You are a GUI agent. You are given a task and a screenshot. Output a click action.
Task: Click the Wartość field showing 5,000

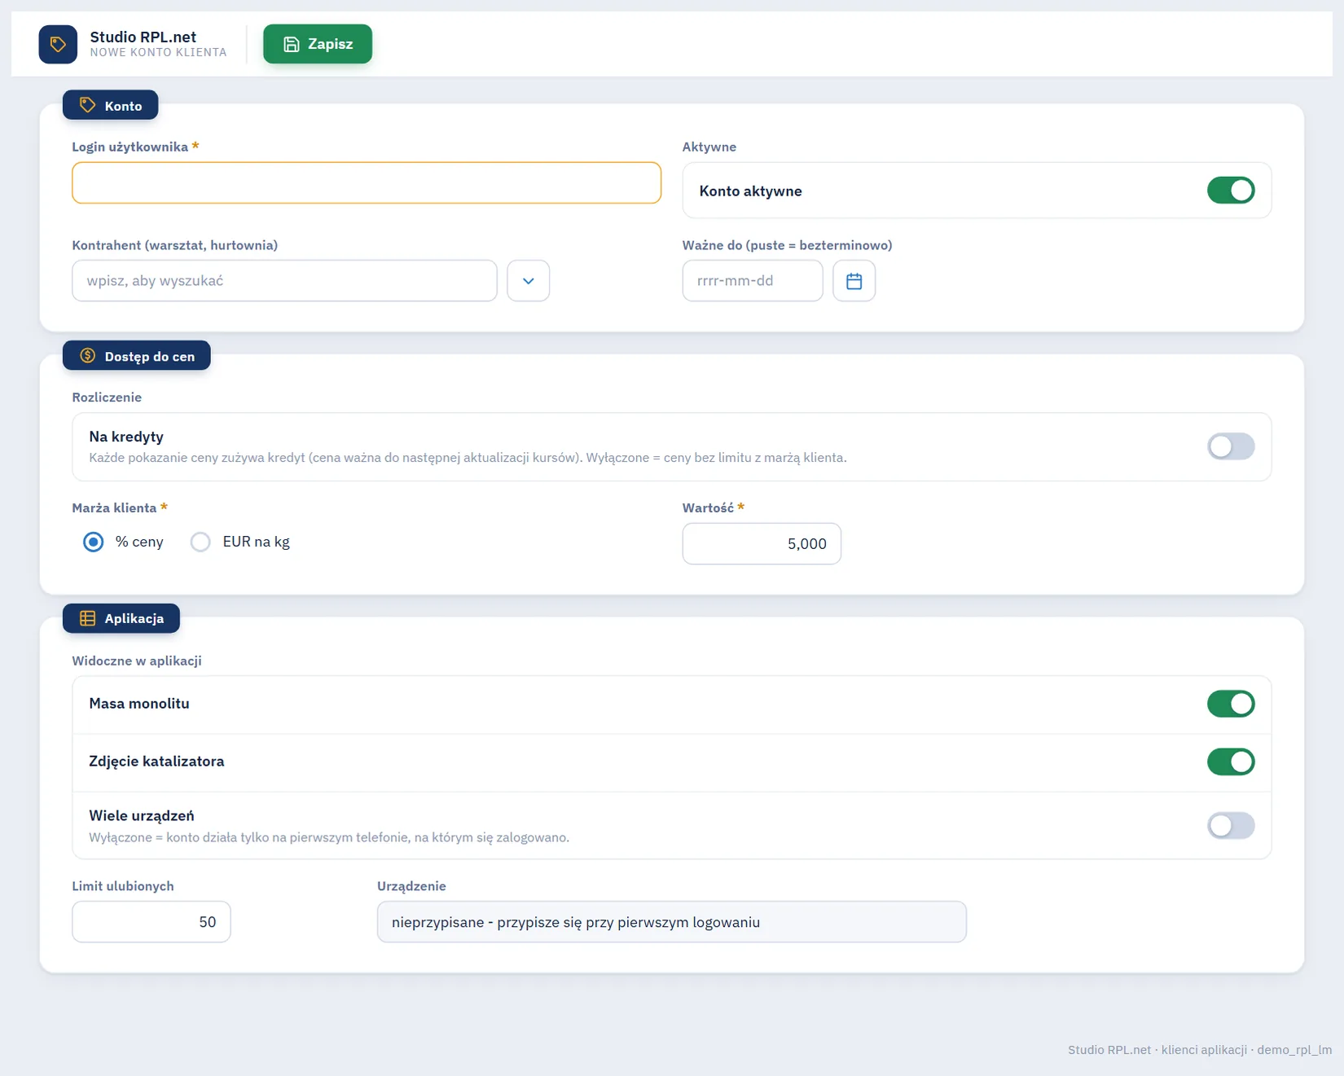point(762,543)
